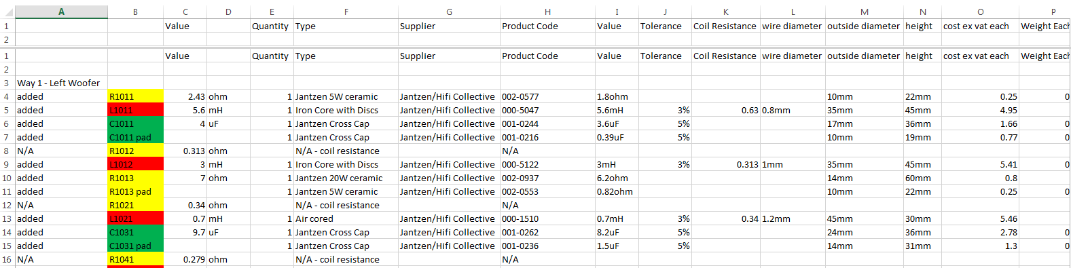Select the 'Jantzen 20W ceramic' cell
The height and width of the screenshot is (268, 1071).
(x=346, y=178)
